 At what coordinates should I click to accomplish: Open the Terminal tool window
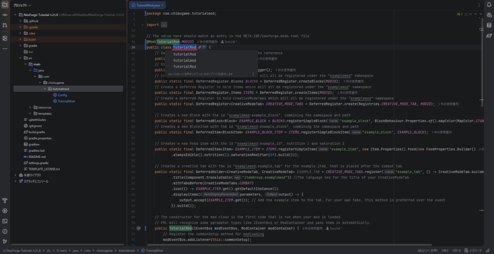[x=5, y=221]
